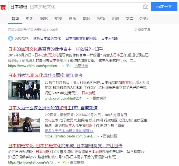179x166 pixels.
Task: Click the recommendation icon beside 为您推荐
Action: [10, 38]
